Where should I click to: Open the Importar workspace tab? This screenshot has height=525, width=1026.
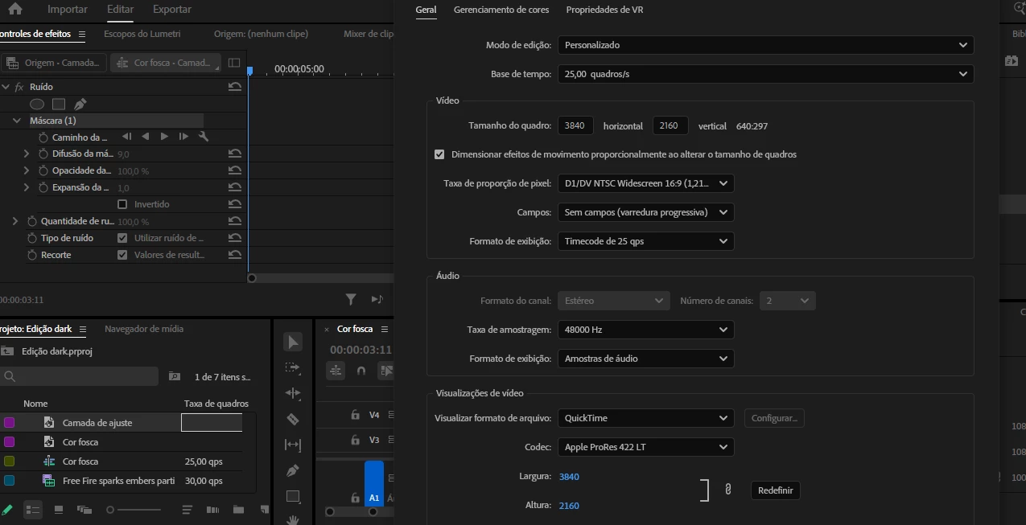pos(68,10)
